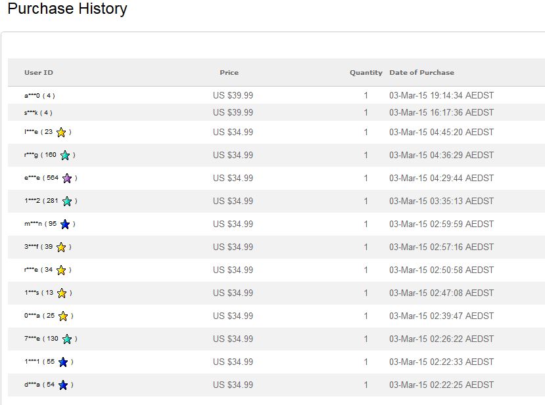Select user ID text l***e
The image size is (545, 405).
32,132
